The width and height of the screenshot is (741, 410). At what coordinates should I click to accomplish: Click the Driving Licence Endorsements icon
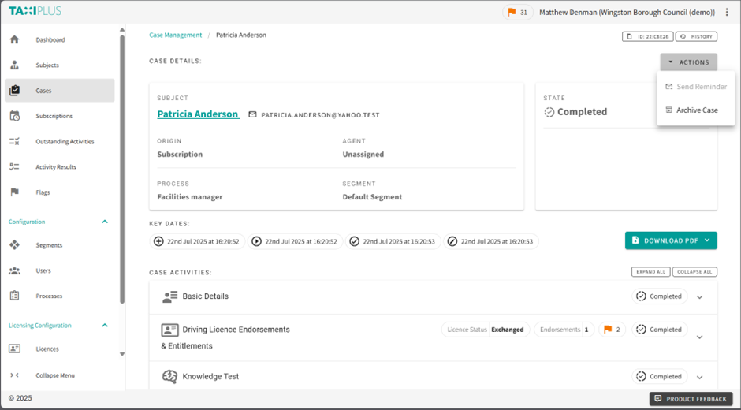point(169,330)
